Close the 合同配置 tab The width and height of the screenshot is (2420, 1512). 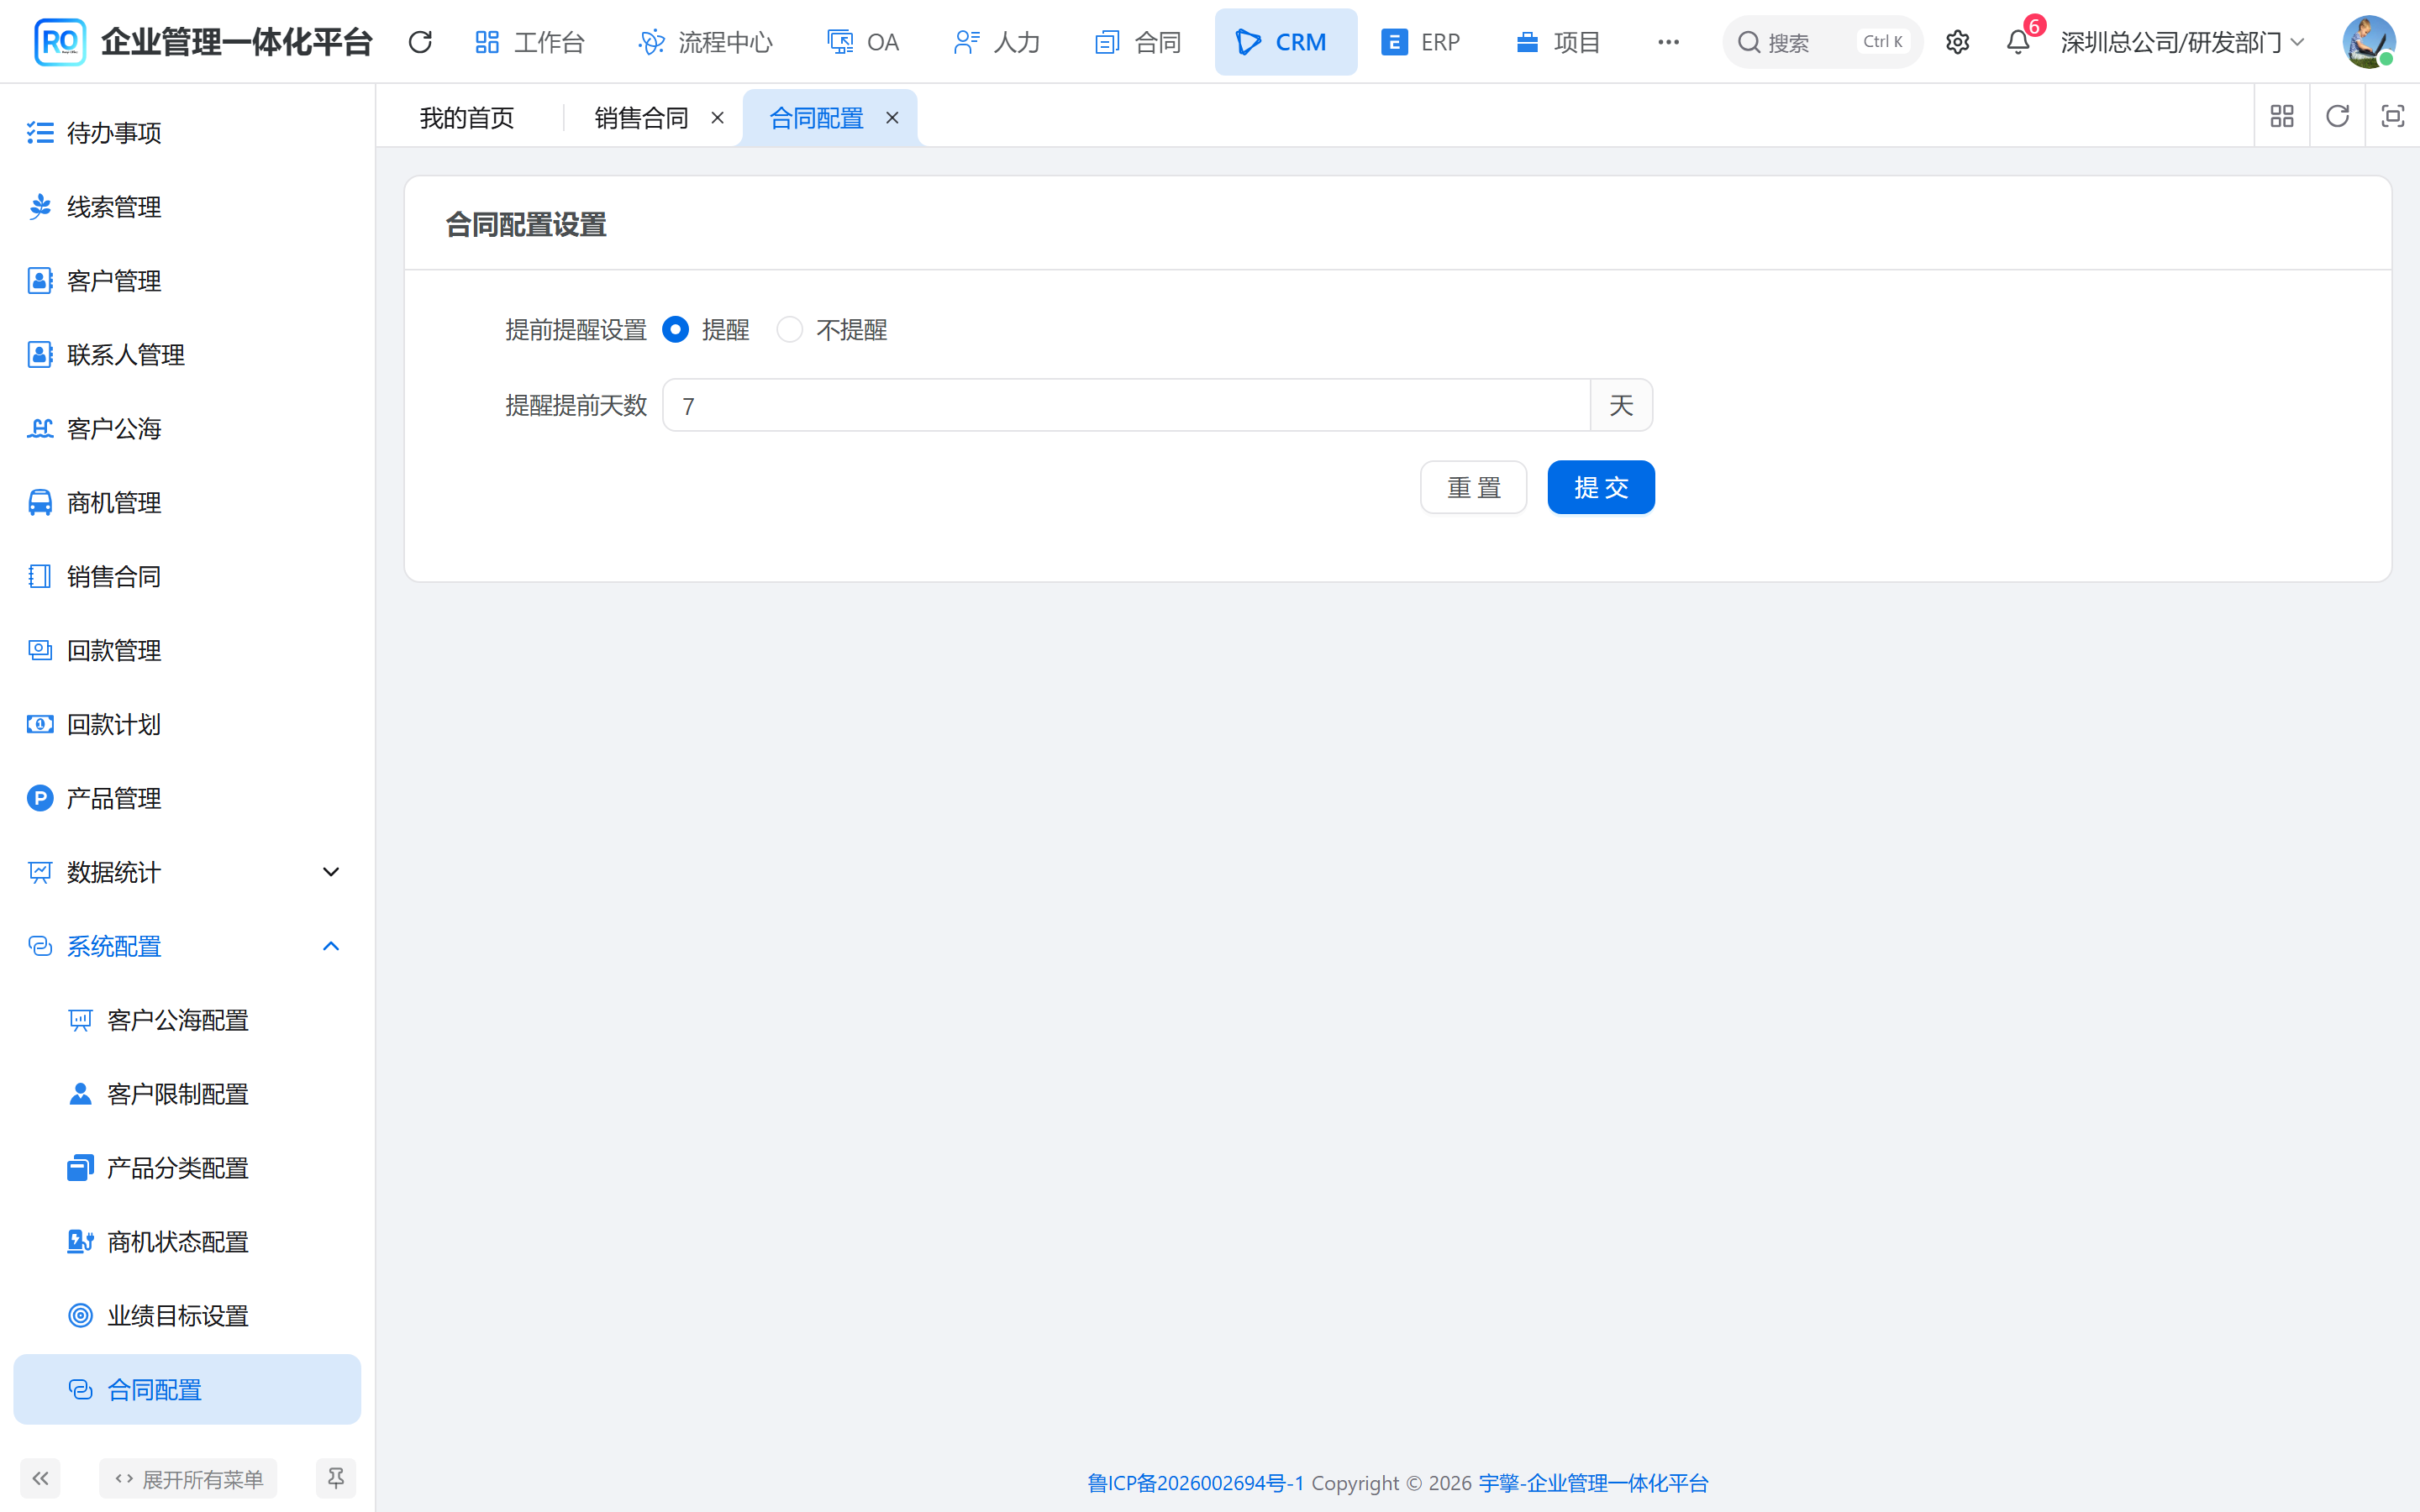[x=892, y=118]
